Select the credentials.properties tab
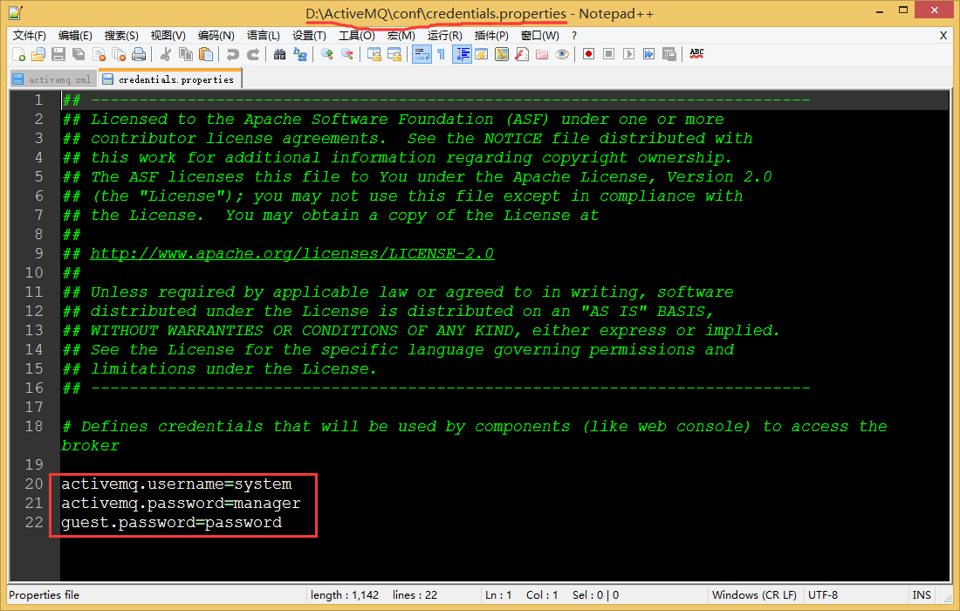Viewport: 960px width, 611px height. [x=169, y=79]
